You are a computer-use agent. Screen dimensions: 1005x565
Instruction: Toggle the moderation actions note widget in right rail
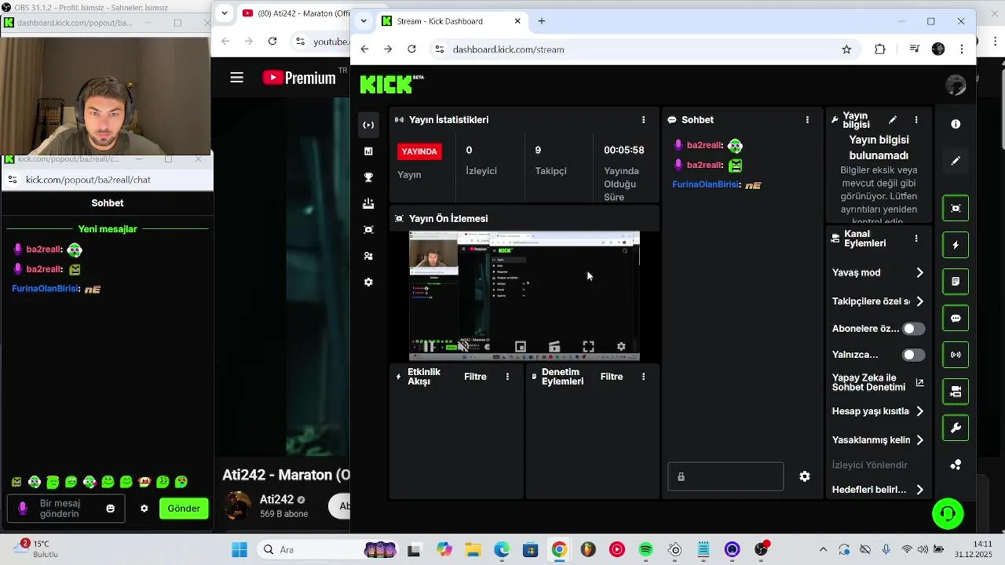coord(956,282)
